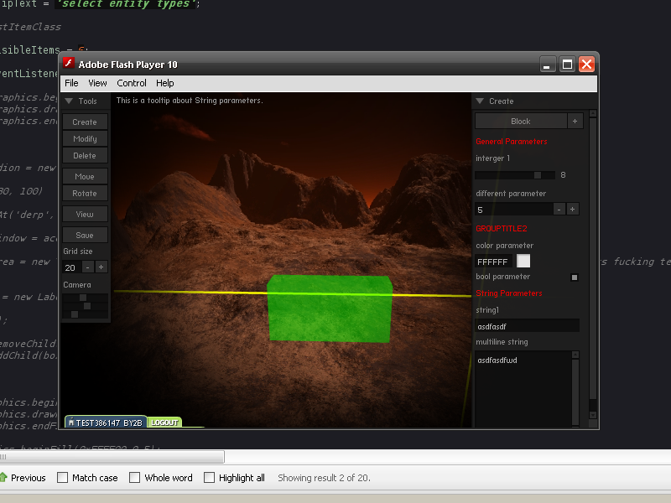This screenshot has height=503, width=671.
Task: Toggle the Whole word option
Action: (x=134, y=477)
